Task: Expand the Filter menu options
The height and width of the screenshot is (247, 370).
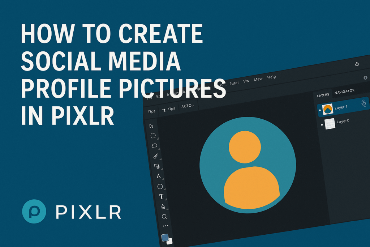Action: pos(235,82)
